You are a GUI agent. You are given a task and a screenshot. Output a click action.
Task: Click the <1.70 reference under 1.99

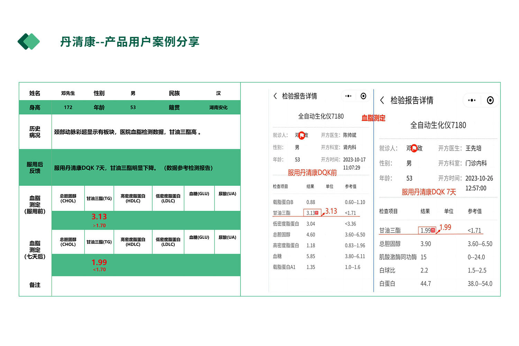coord(99,270)
